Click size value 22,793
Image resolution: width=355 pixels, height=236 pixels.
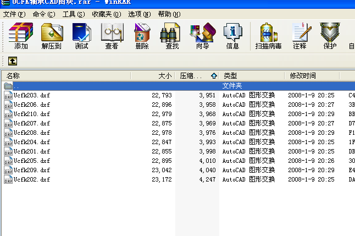162,95
